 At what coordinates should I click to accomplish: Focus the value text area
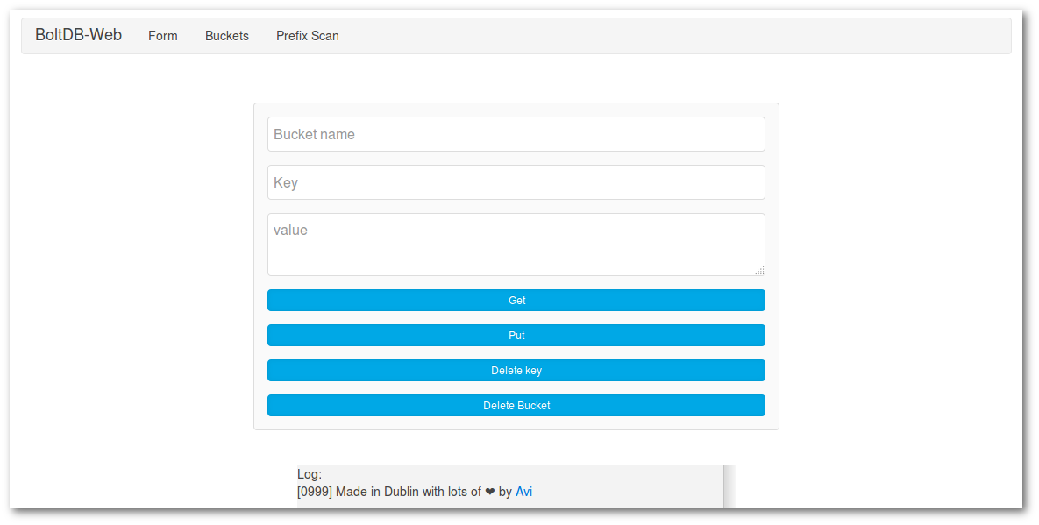pyautogui.click(x=516, y=245)
